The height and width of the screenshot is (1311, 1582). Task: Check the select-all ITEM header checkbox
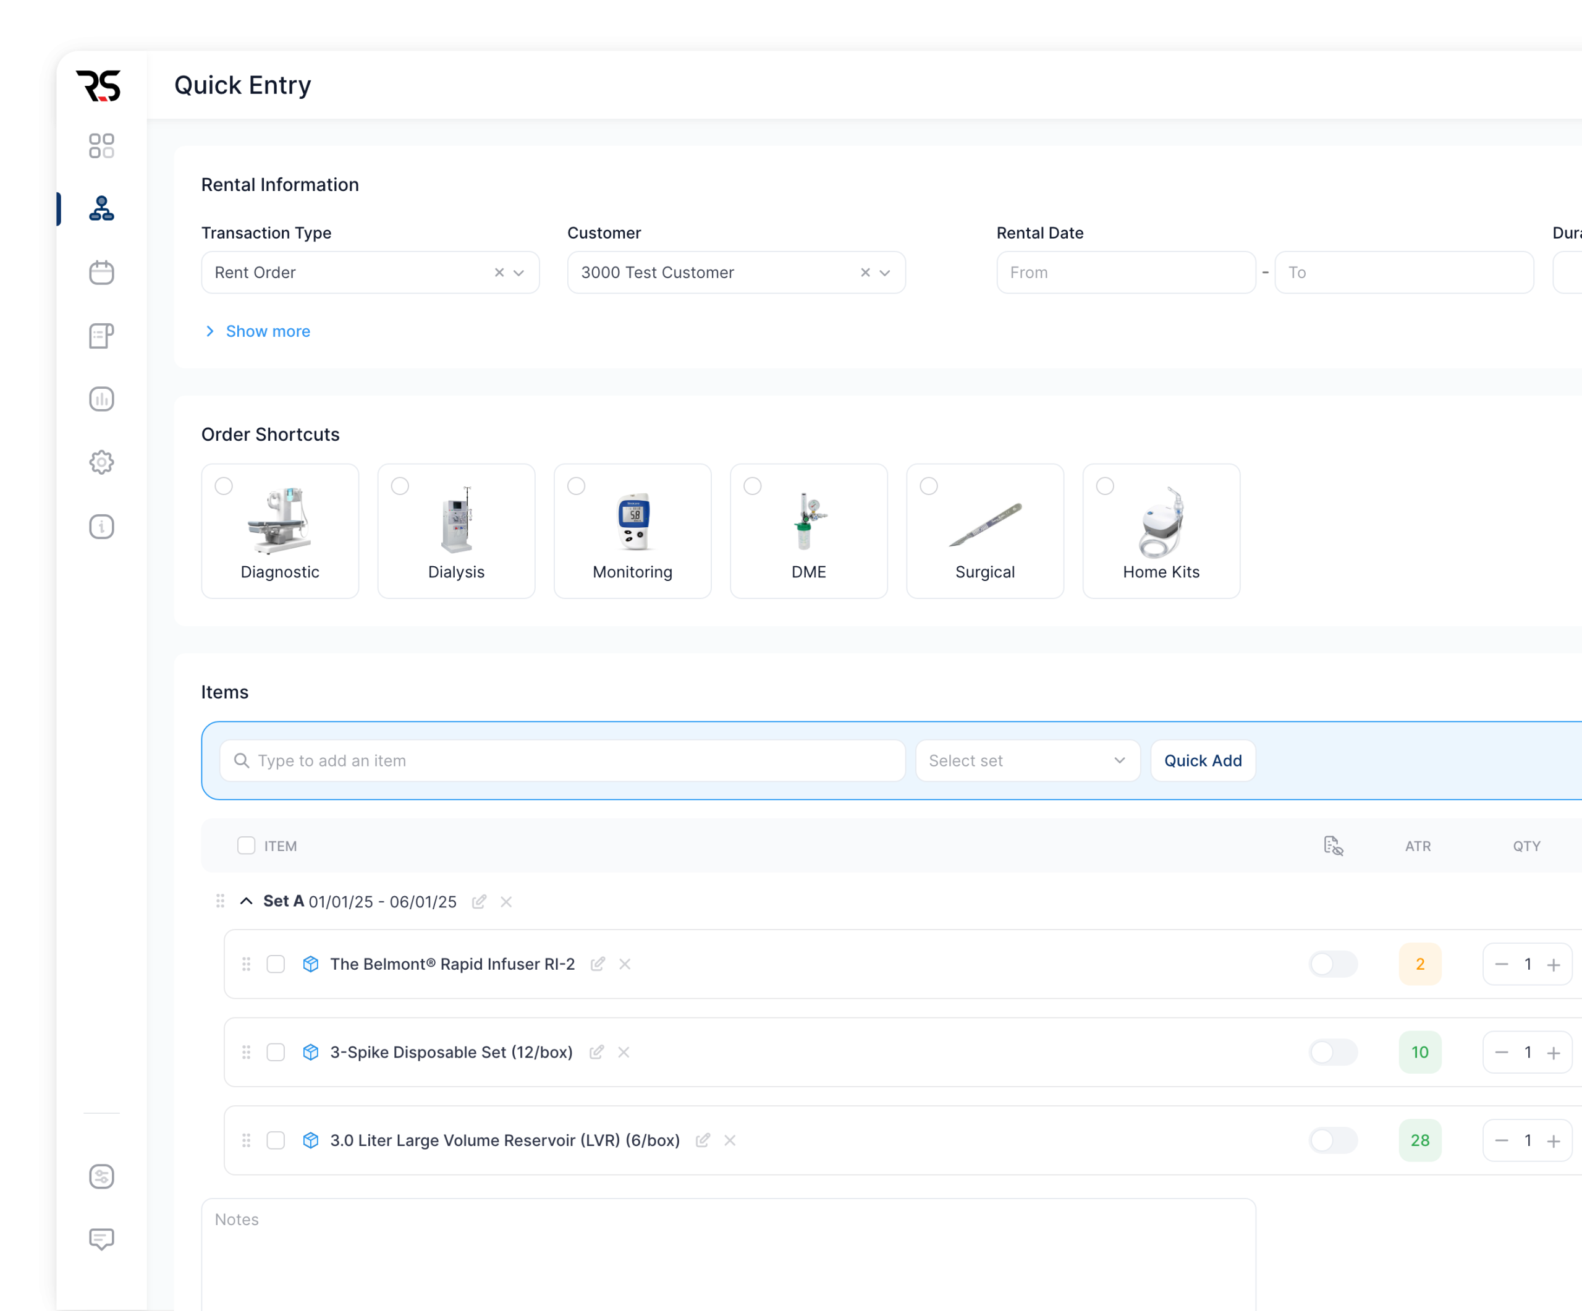point(247,846)
